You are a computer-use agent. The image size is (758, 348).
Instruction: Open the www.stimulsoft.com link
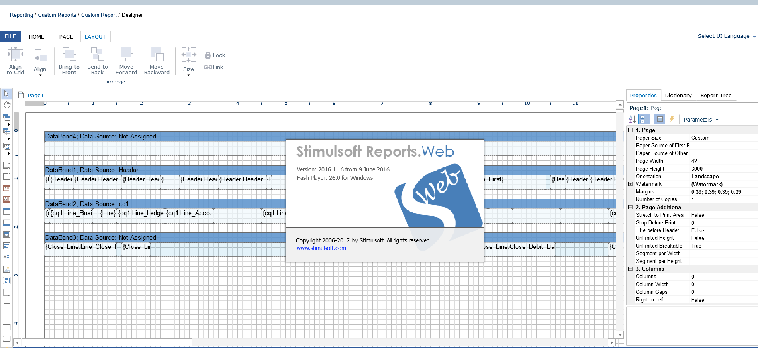point(321,248)
